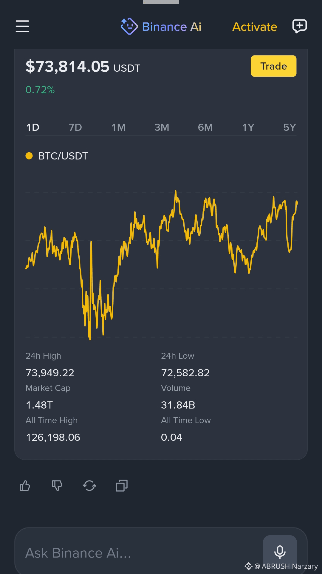Viewport: 322px width, 574px height.
Task: Tap the Binance Ai logo icon
Action: pyautogui.click(x=129, y=26)
